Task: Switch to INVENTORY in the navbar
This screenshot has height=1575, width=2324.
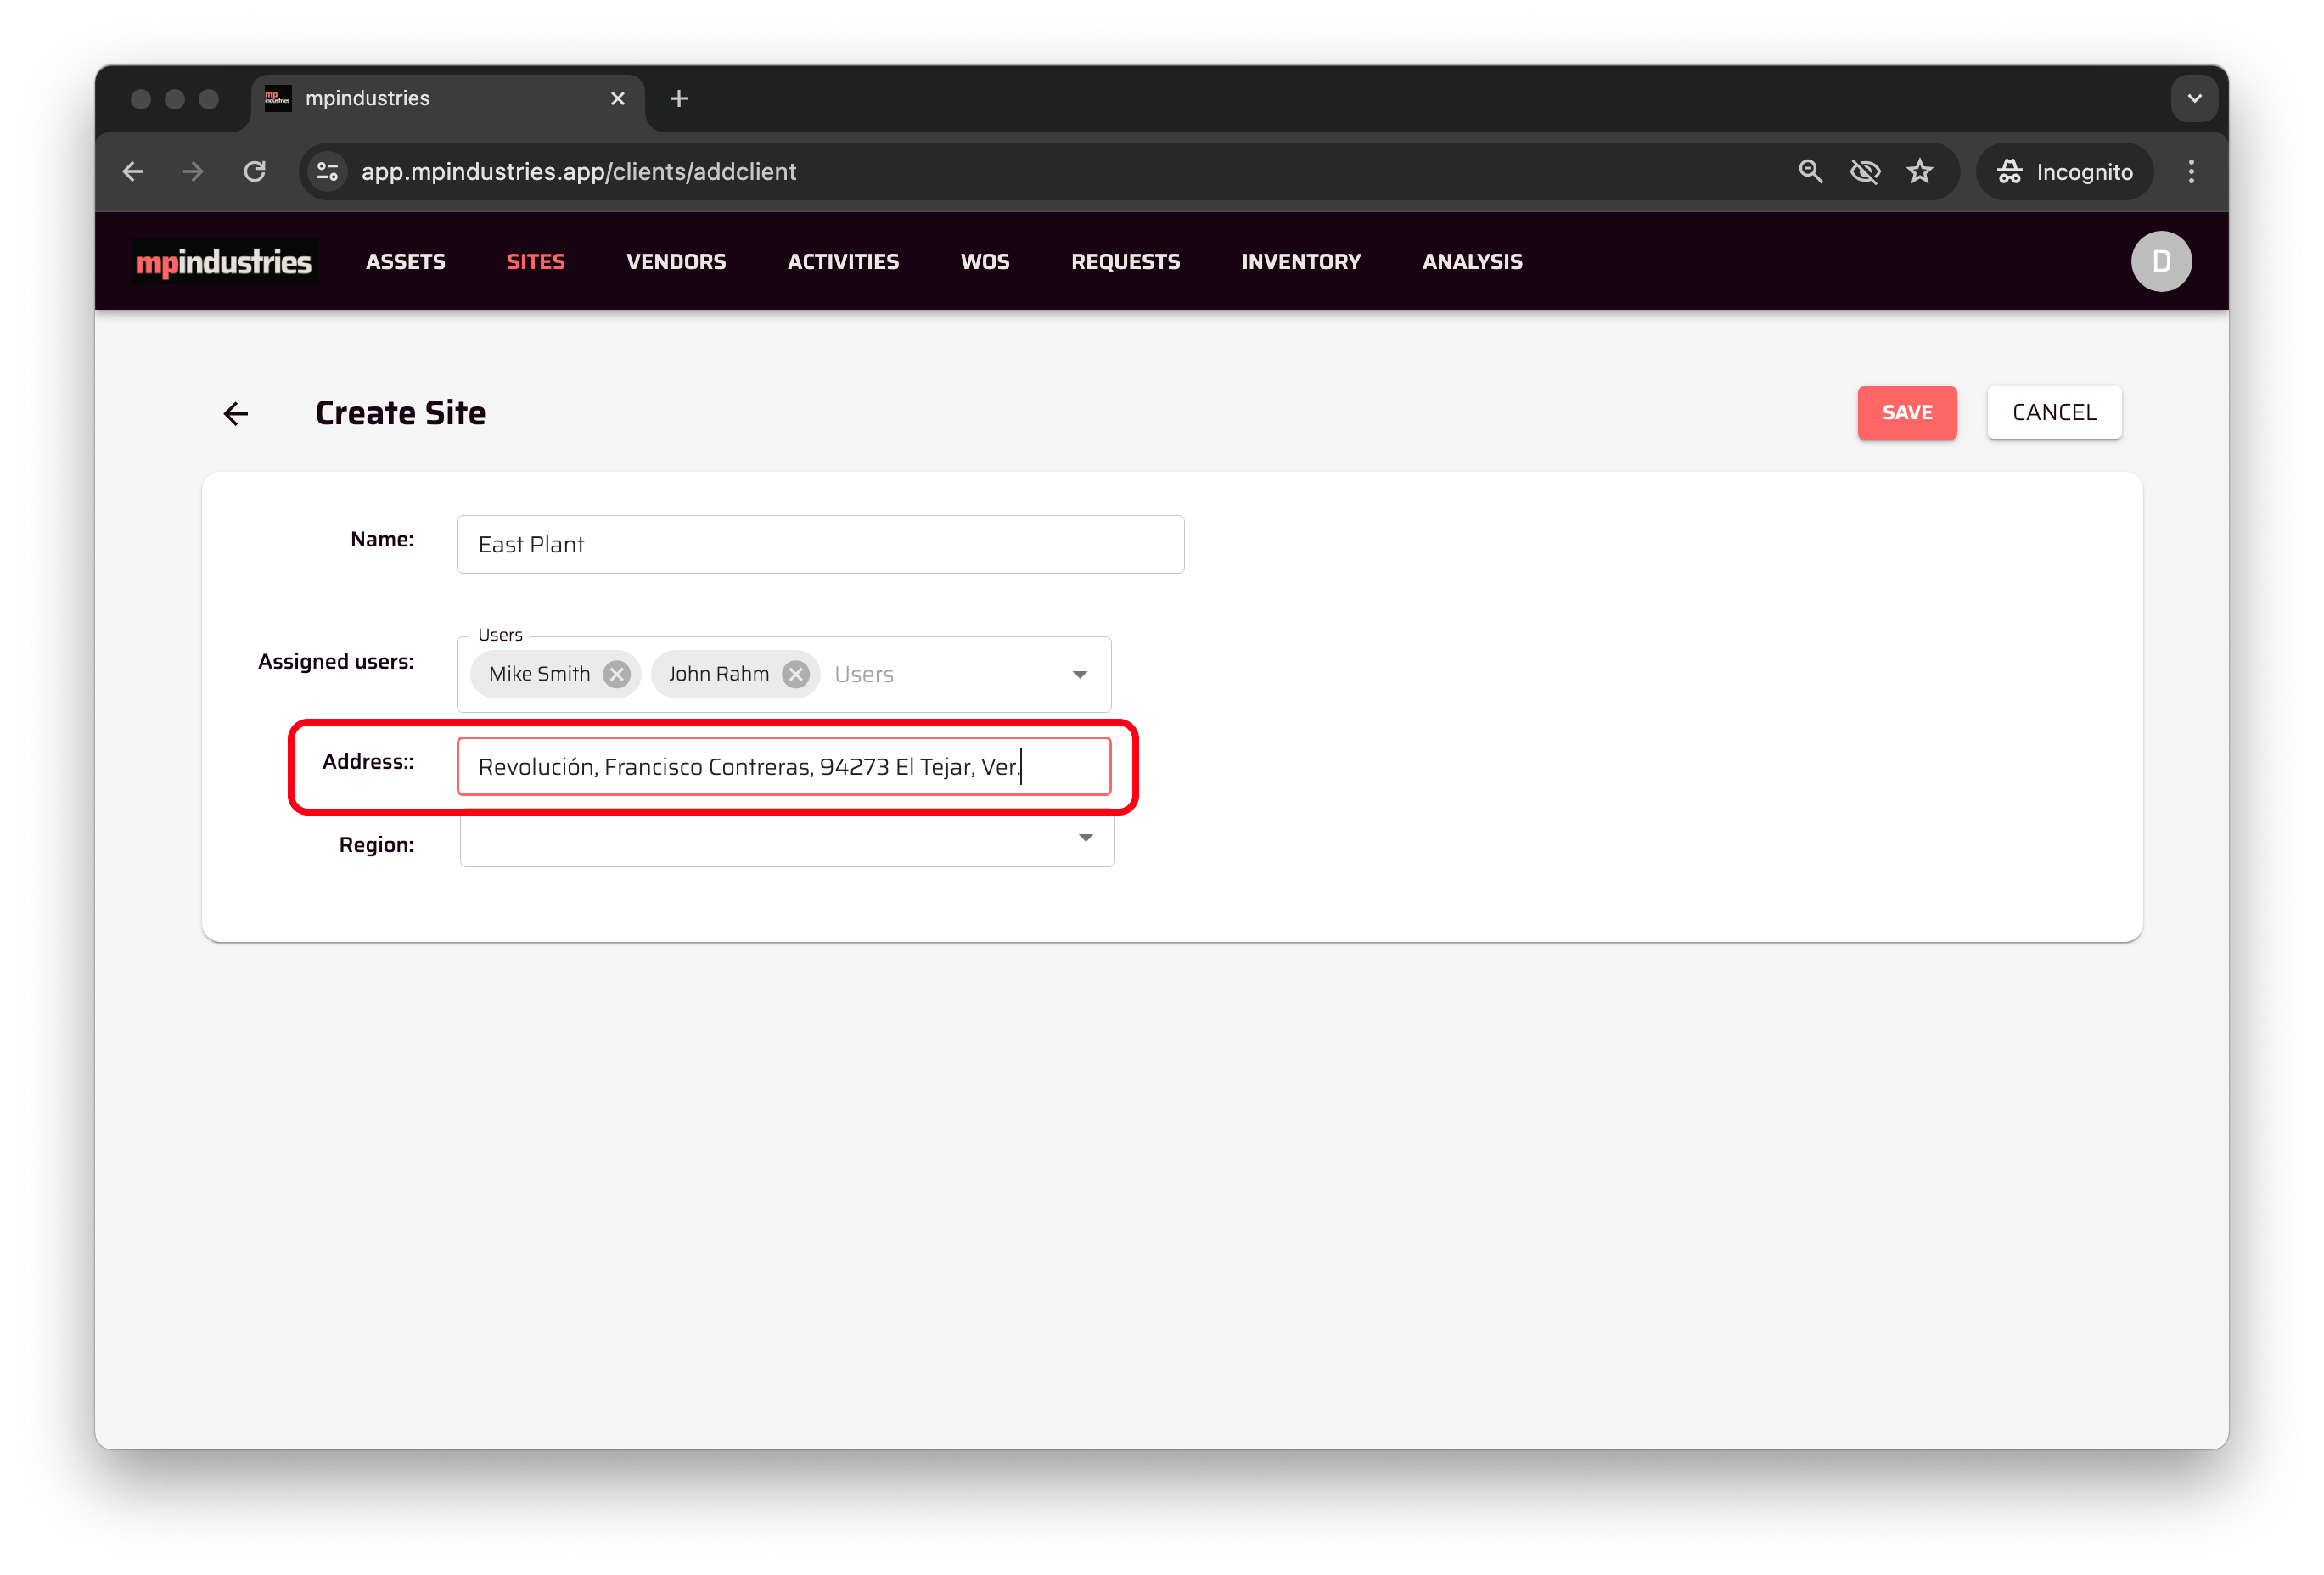Action: coord(1301,262)
